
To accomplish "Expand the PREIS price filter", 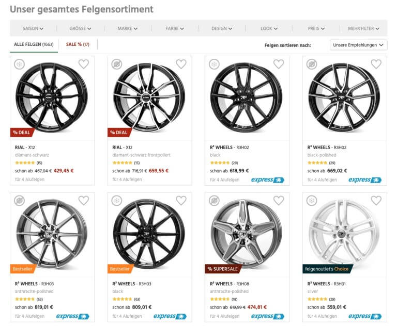I will coord(316,28).
